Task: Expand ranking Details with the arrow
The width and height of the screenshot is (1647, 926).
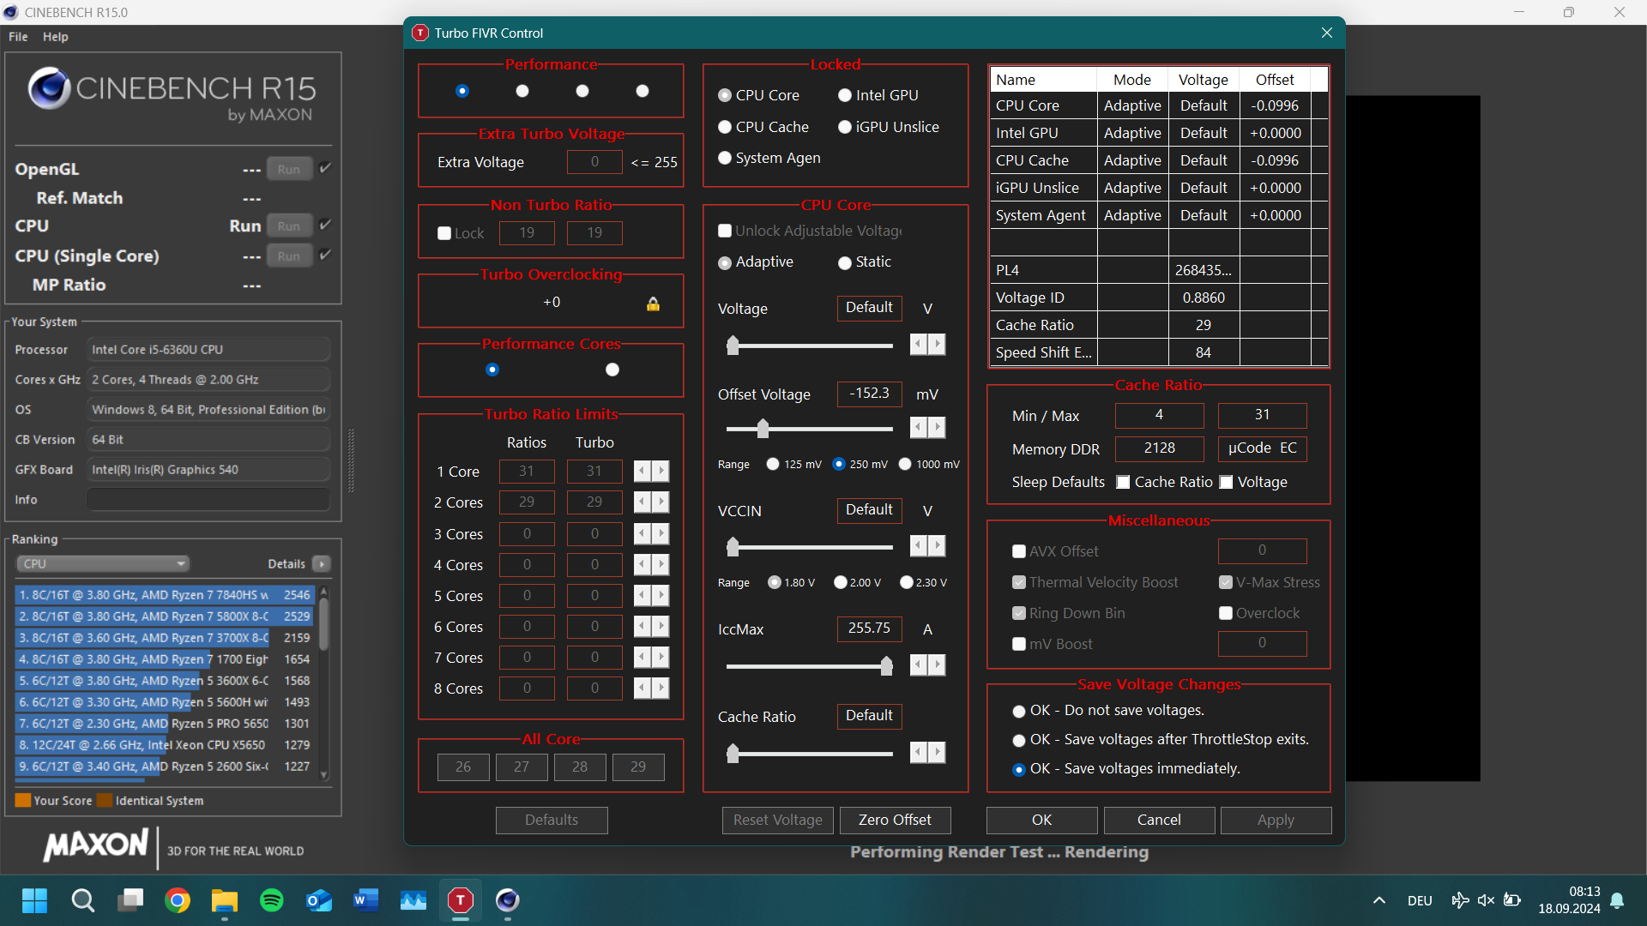Action: (x=321, y=563)
